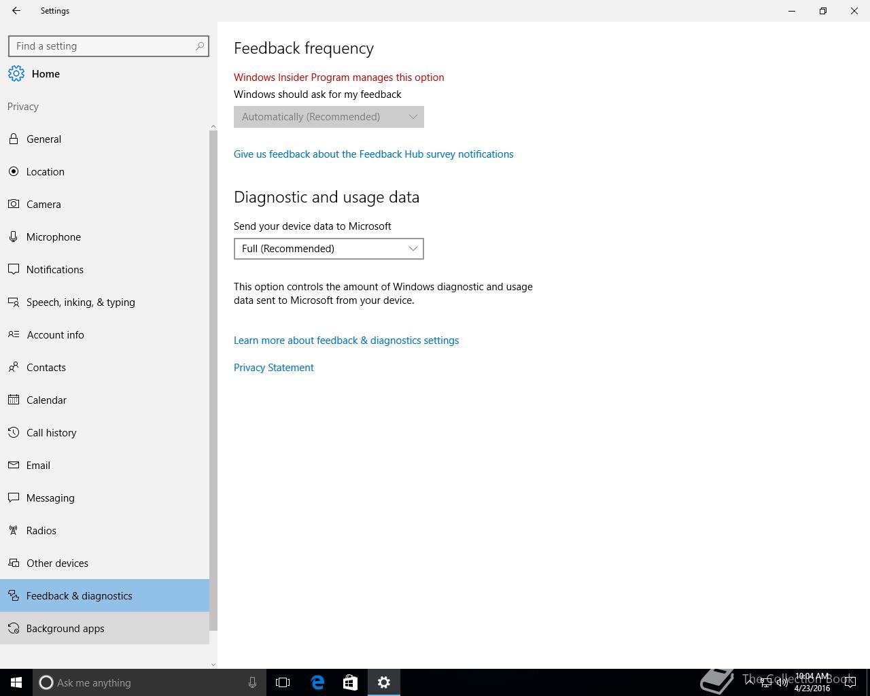
Task: Click the Cortana microphone icon
Action: coord(252,682)
